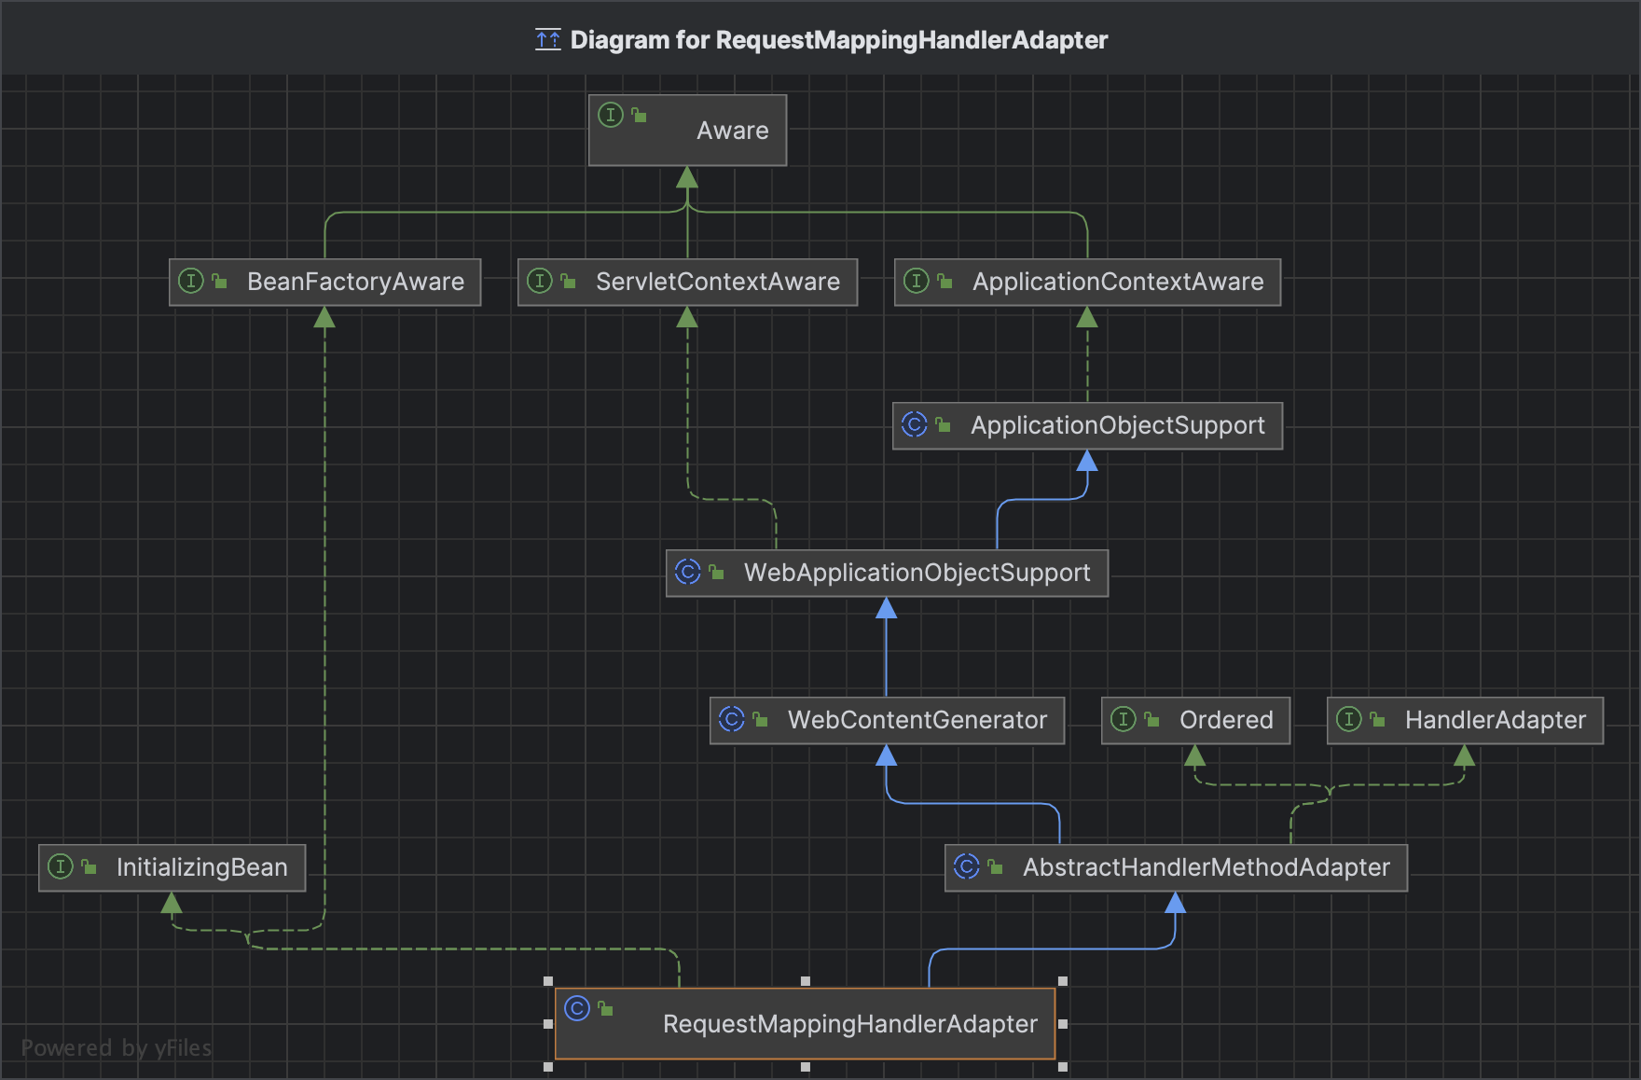Select the Aware interface node
The height and width of the screenshot is (1080, 1641).
point(688,131)
